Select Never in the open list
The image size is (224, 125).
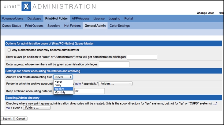click(63, 82)
